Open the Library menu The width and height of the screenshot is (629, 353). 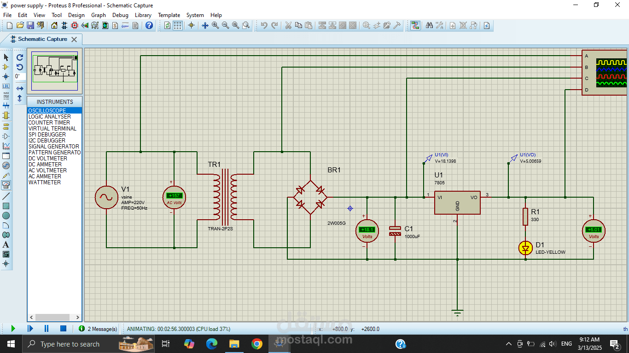[x=143, y=15]
